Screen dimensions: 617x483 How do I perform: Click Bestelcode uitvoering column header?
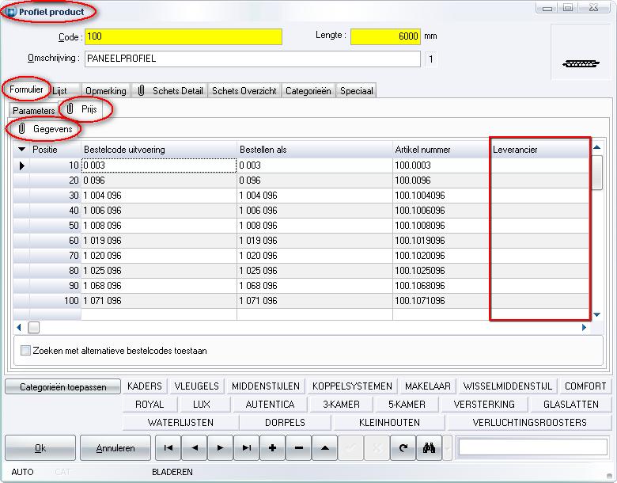click(x=158, y=150)
